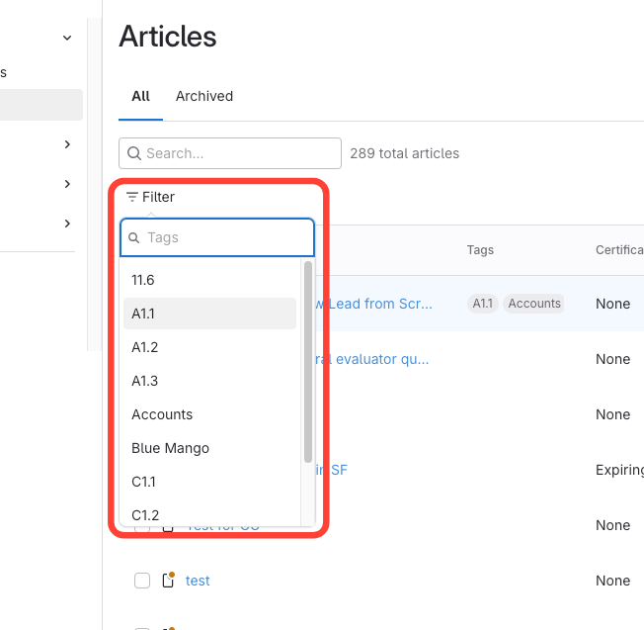
Task: Click the tag list scrollbar thumb
Action: click(308, 361)
